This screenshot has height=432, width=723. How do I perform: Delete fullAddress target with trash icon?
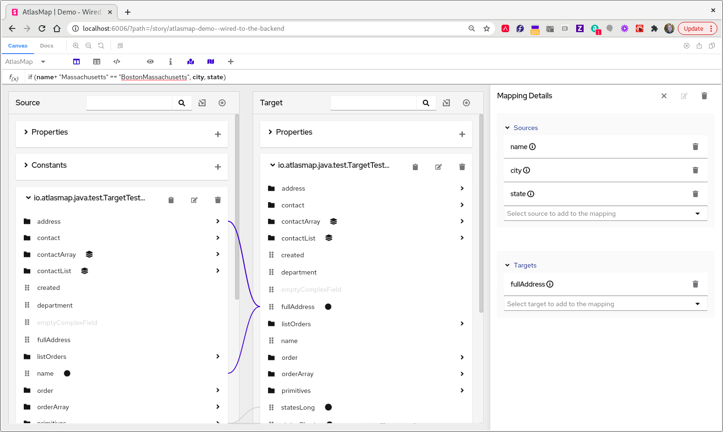[x=695, y=284]
